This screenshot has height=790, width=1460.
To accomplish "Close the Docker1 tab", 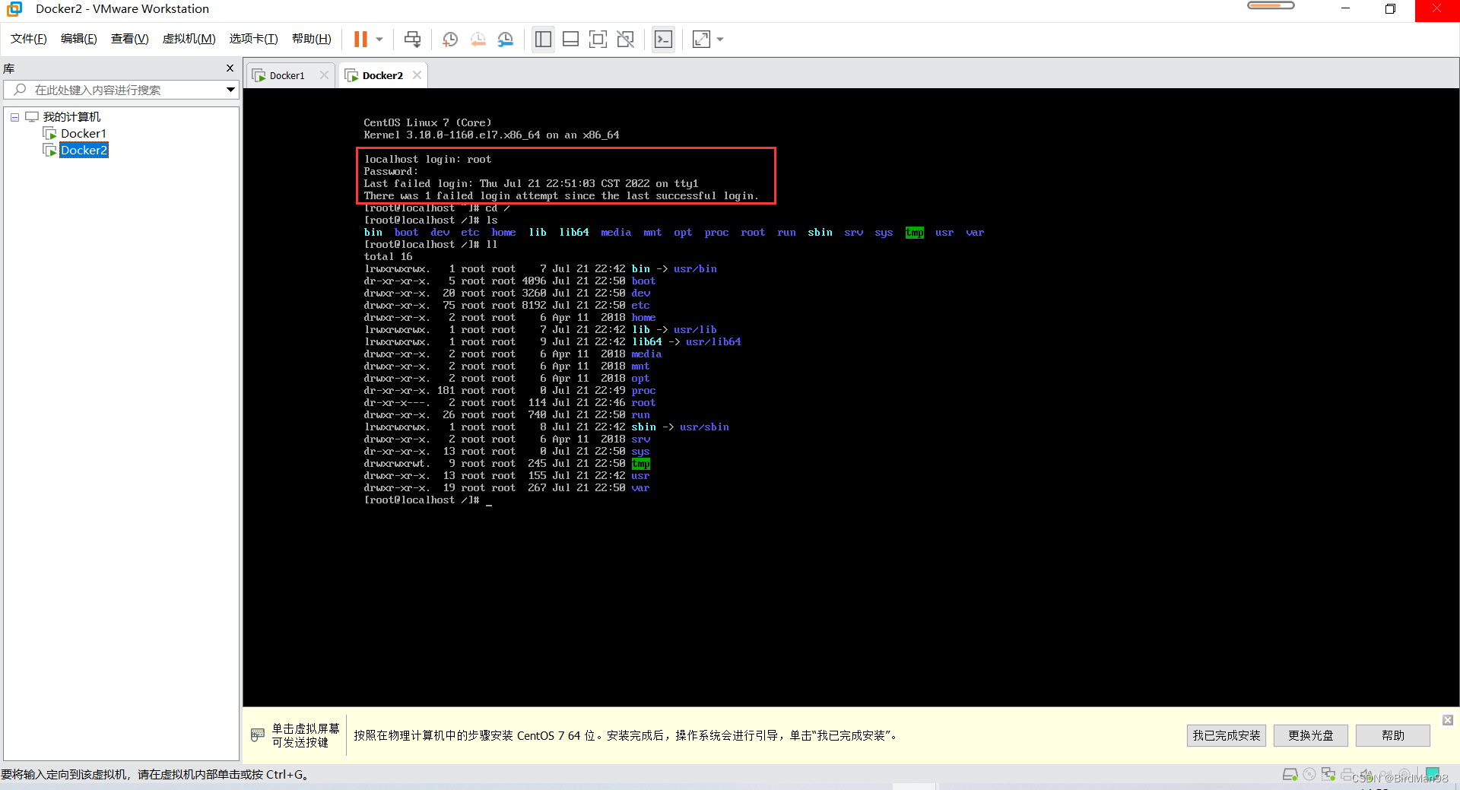I will (325, 75).
